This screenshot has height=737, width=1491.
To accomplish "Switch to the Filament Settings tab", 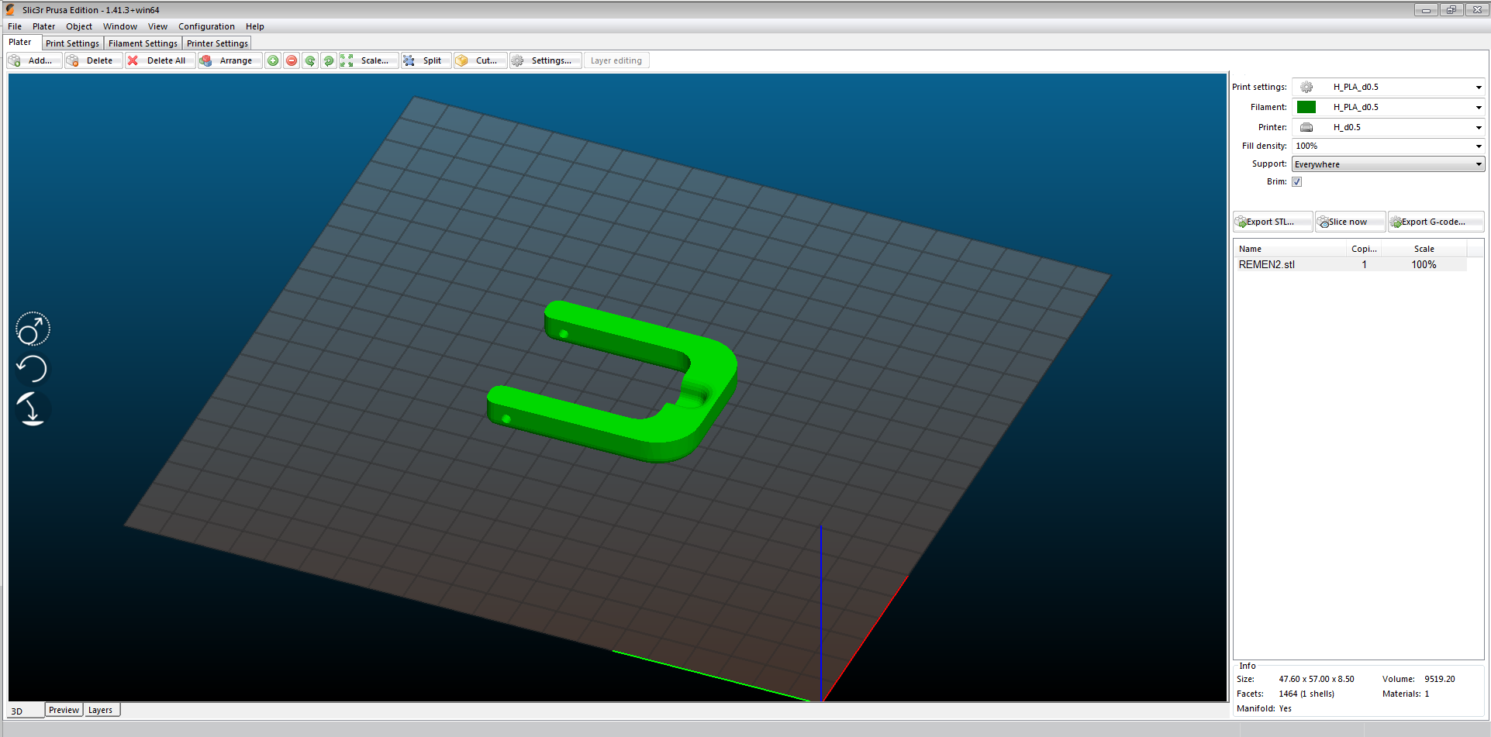I will point(143,43).
